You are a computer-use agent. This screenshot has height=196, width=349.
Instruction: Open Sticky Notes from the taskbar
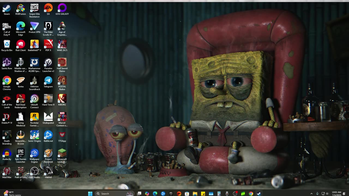point(203,194)
